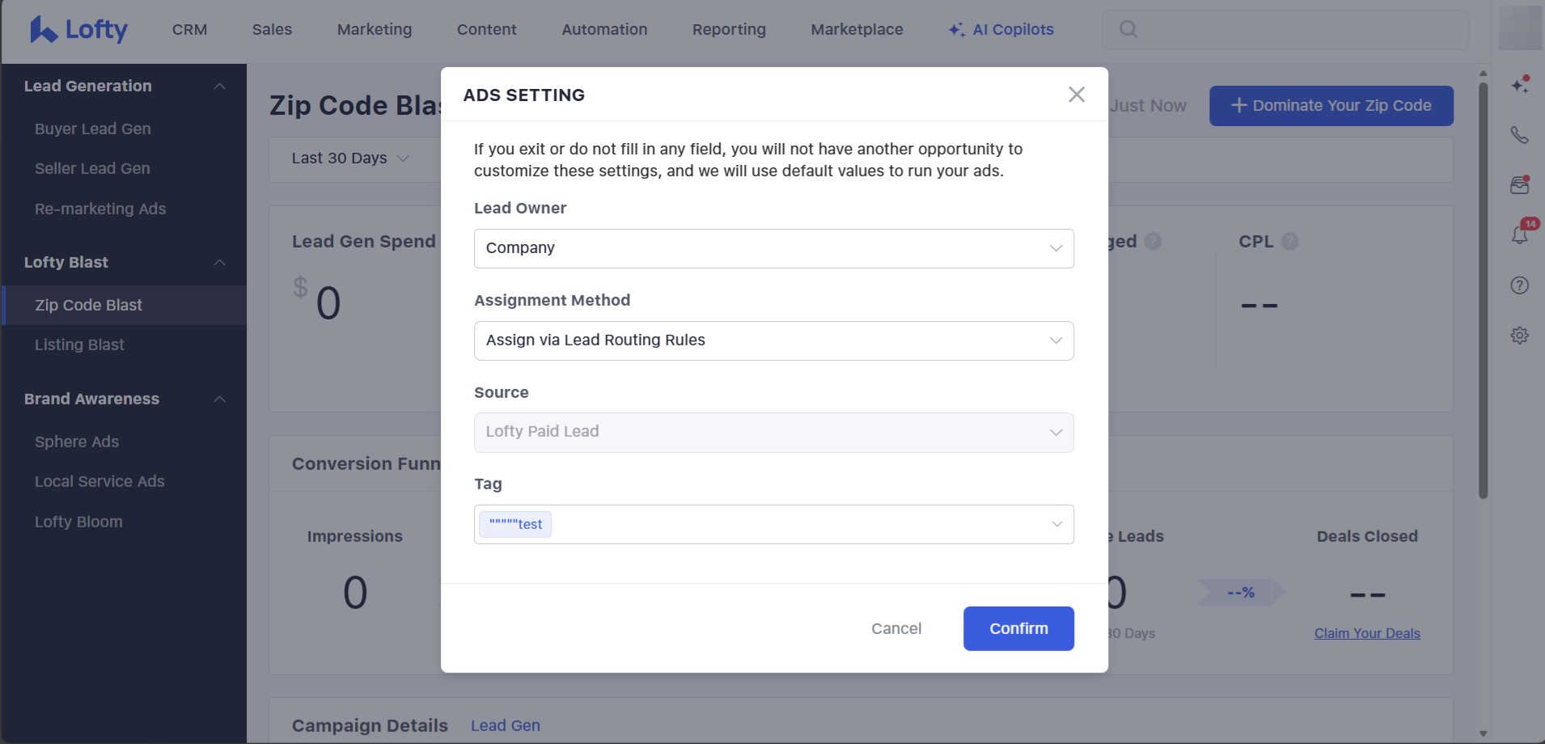Image resolution: width=1545 pixels, height=744 pixels.
Task: Open the Marketing menu
Action: click(x=375, y=30)
